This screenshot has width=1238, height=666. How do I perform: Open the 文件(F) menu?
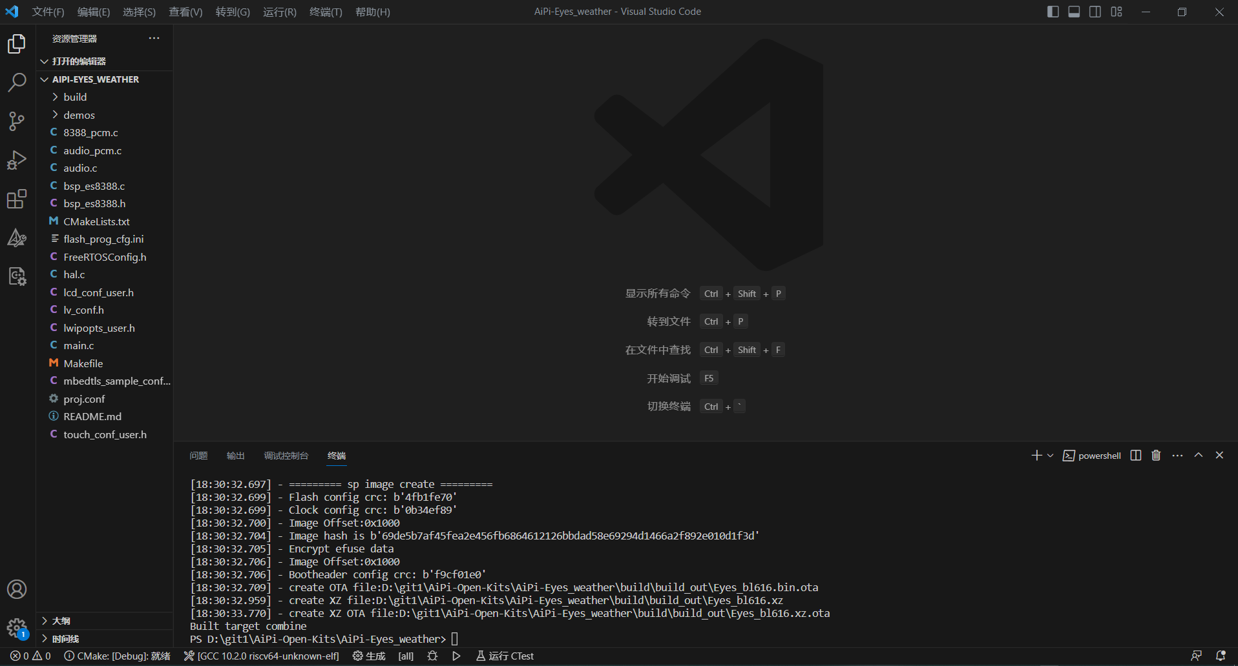click(48, 12)
